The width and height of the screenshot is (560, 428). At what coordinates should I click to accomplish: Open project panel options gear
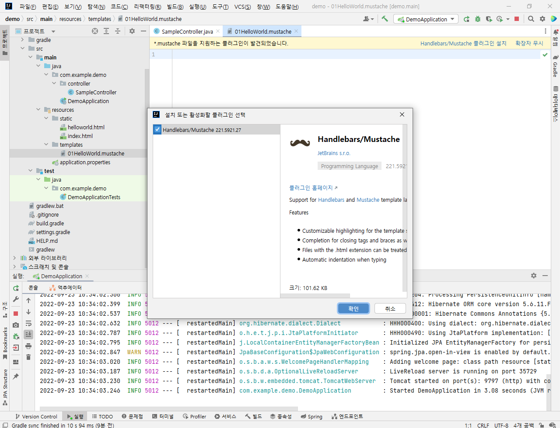132,31
